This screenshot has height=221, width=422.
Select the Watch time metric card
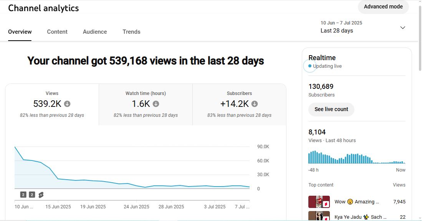(145, 104)
